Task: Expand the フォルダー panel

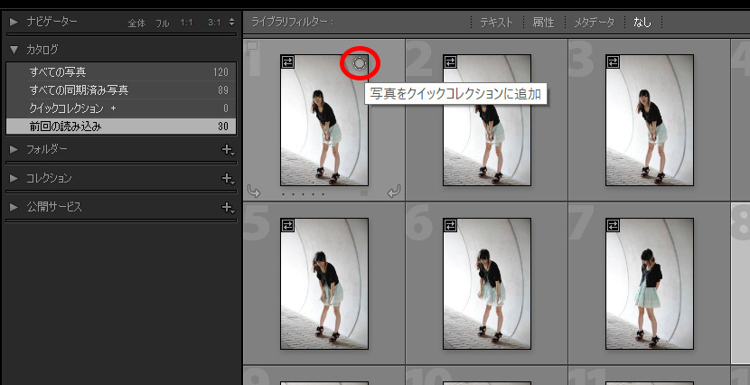Action: click(14, 150)
